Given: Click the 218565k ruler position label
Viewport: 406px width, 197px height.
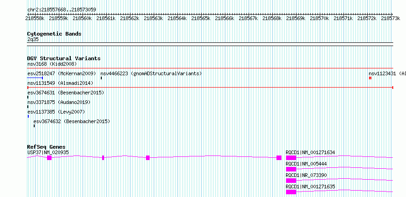Looking at the screenshot, I should coord(201,18).
